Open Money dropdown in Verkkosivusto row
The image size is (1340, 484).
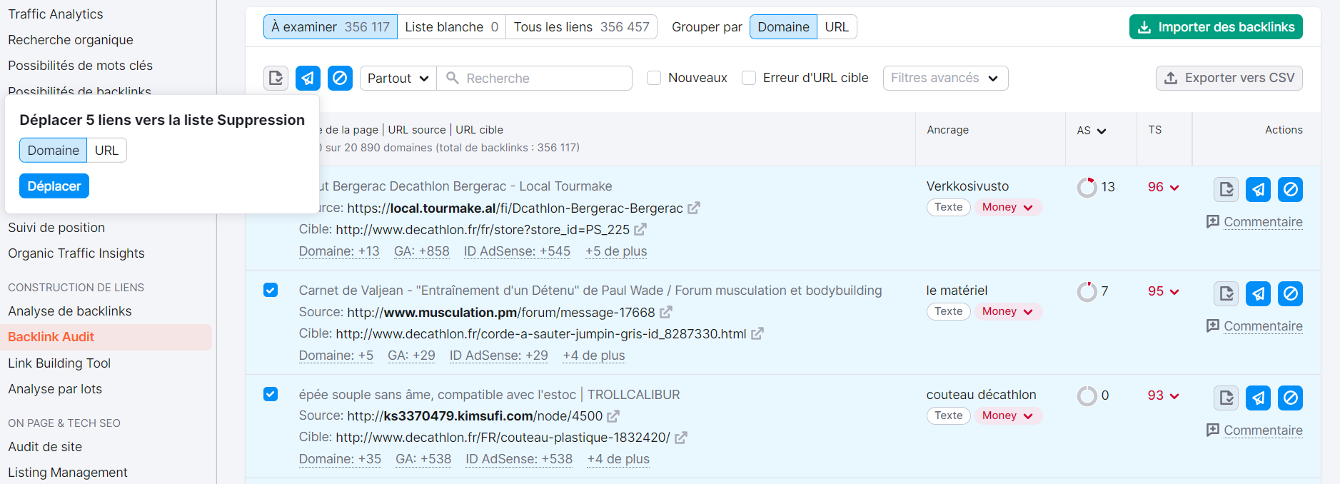click(x=1008, y=207)
